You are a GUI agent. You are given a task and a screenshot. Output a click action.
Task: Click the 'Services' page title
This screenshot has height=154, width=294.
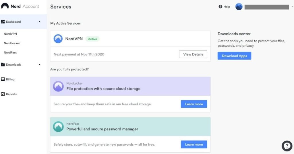tap(61, 7)
